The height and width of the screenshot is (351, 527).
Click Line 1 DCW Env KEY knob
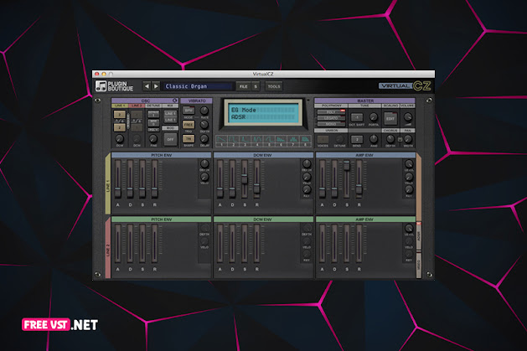click(x=307, y=190)
